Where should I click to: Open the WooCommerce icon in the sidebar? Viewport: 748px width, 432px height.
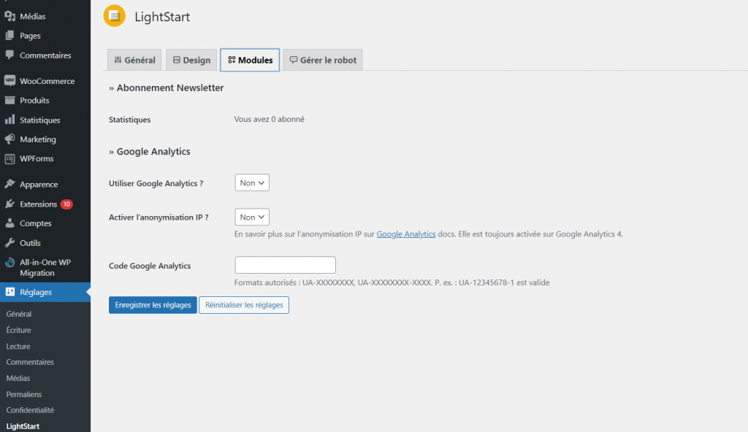click(10, 81)
